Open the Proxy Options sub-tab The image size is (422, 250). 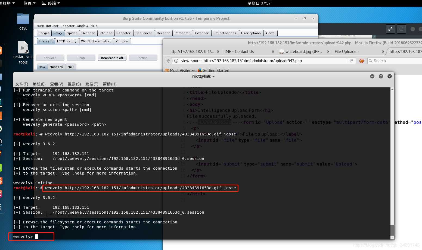122,41
